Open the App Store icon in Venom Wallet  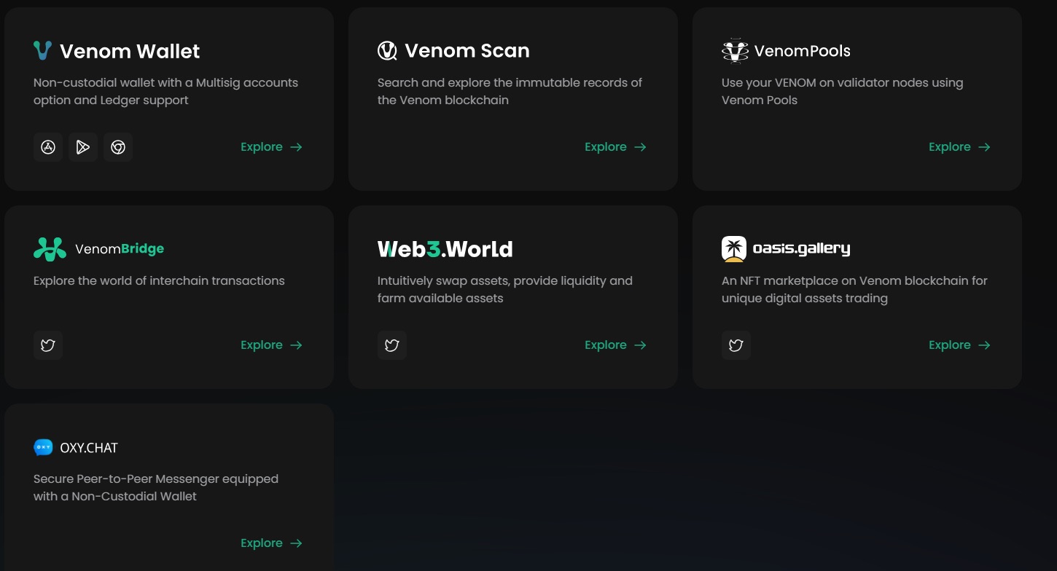(48, 147)
